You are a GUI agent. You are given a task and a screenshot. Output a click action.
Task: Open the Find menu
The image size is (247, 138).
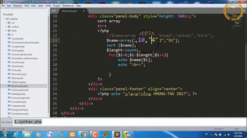pyautogui.click(x=27, y=6)
